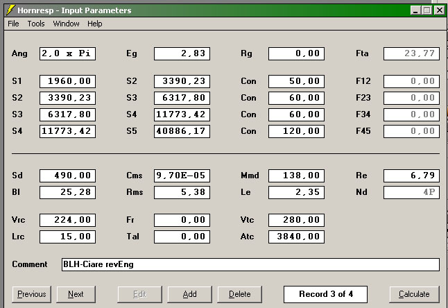Select the Vtc field with 280,00
Viewport: 448px width, 308px height.
pyautogui.click(x=296, y=220)
